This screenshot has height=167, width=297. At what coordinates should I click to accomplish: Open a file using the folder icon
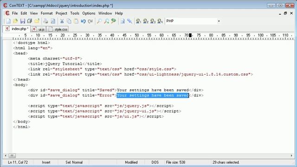tap(15, 21)
